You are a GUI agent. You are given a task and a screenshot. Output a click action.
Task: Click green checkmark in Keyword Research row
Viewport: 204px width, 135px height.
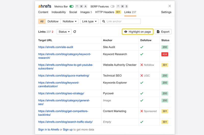[142, 54]
